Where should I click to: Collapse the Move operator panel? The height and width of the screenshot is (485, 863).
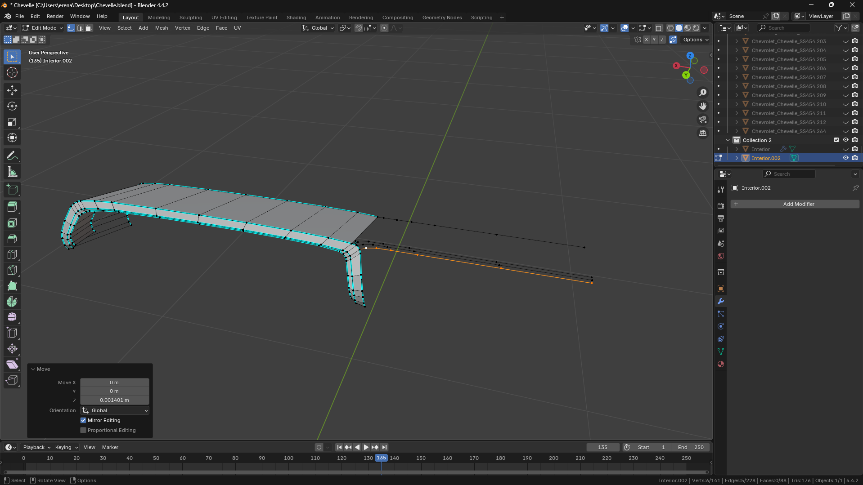click(x=33, y=369)
